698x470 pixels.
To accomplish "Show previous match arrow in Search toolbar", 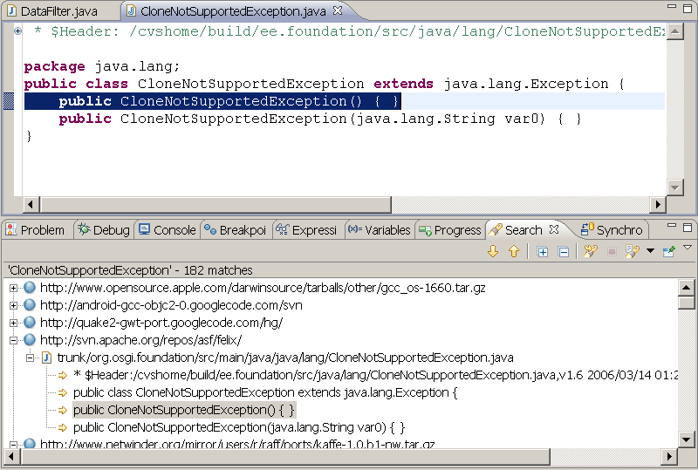I will (x=514, y=252).
